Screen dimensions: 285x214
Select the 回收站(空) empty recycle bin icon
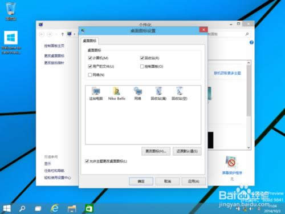[x=180, y=94]
